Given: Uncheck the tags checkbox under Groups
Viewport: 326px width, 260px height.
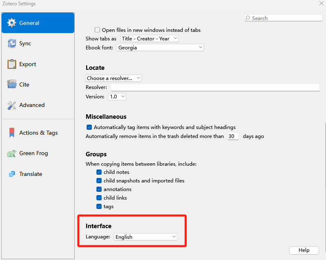Looking at the screenshot, I should 99,207.
